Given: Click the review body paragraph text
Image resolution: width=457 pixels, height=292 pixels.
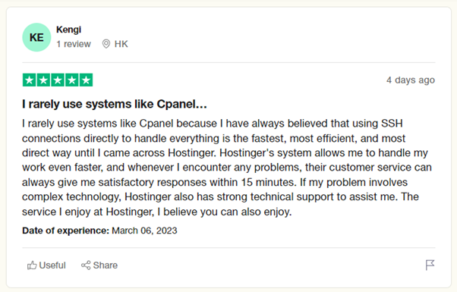Looking at the screenshot, I should [227, 168].
